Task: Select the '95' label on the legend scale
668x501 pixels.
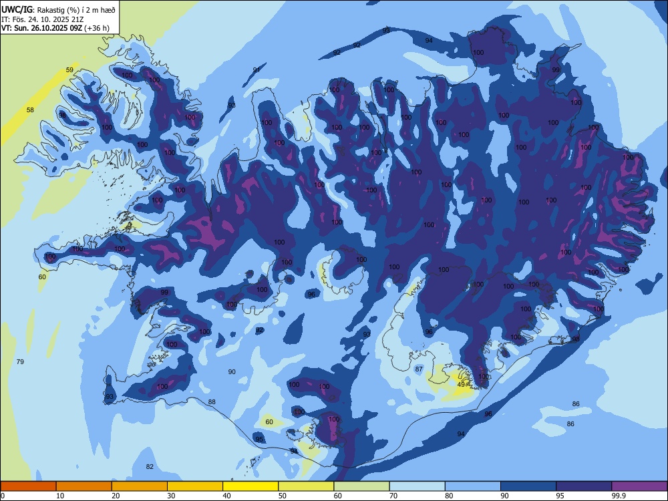Action: (x=560, y=496)
